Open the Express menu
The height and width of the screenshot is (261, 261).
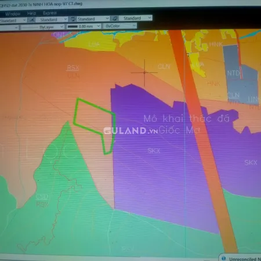(x=50, y=13)
